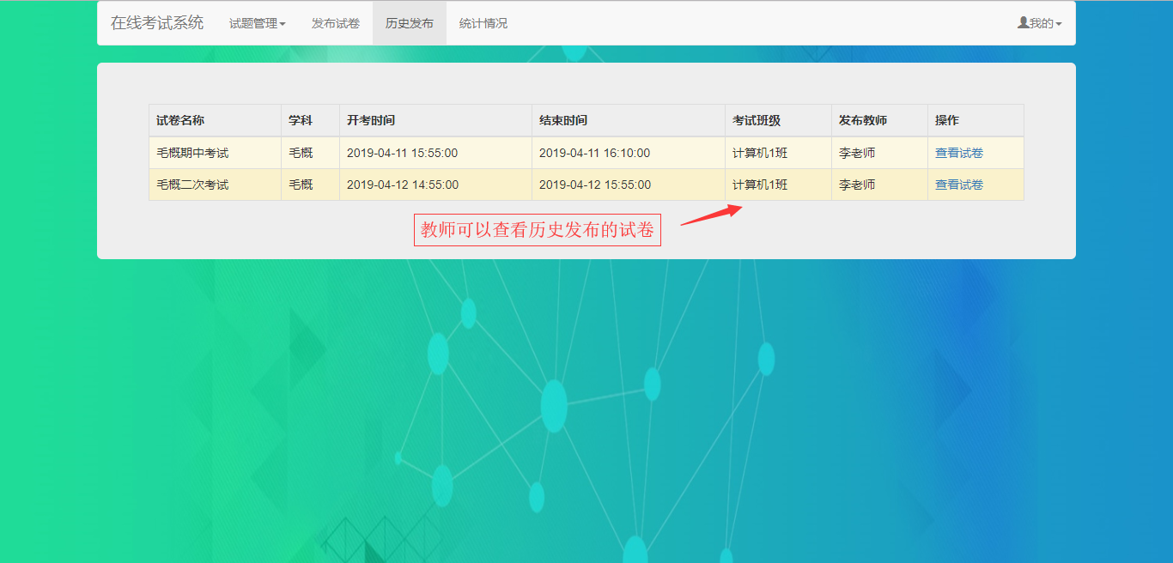The image size is (1173, 563).
Task: Click the 考试班级 column header
Action: tap(778, 120)
